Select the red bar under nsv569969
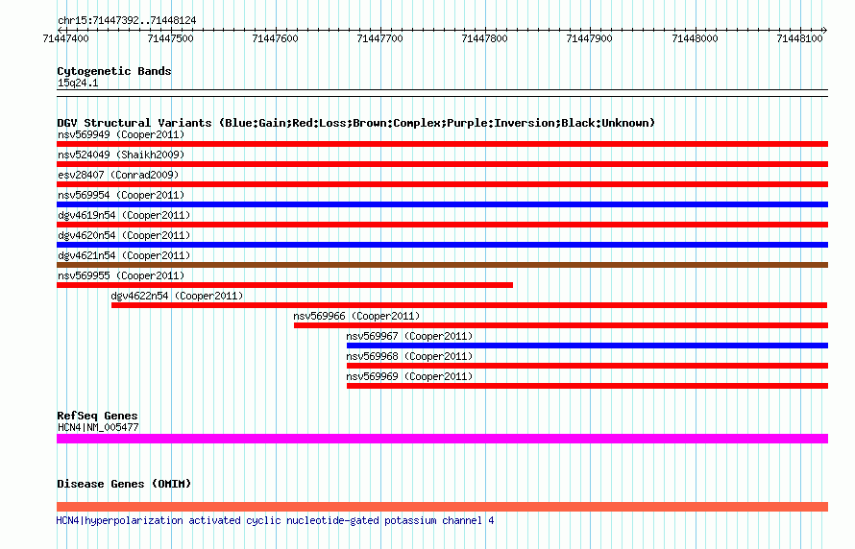Screen dimensions: 855x549 tap(587, 386)
